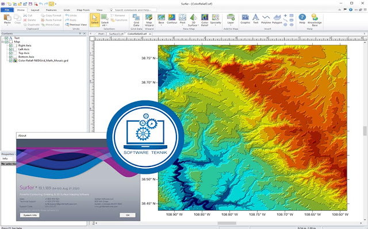
Task: Click the Delete command with red X
Action: coord(29,20)
